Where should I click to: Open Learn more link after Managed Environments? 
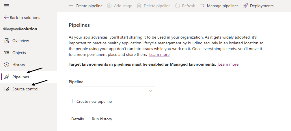pyautogui.click(x=228, y=64)
